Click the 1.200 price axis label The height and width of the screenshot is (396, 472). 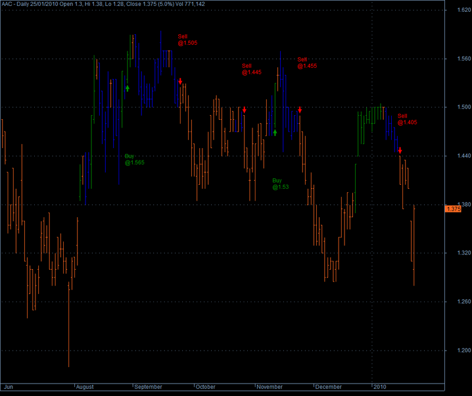464,350
